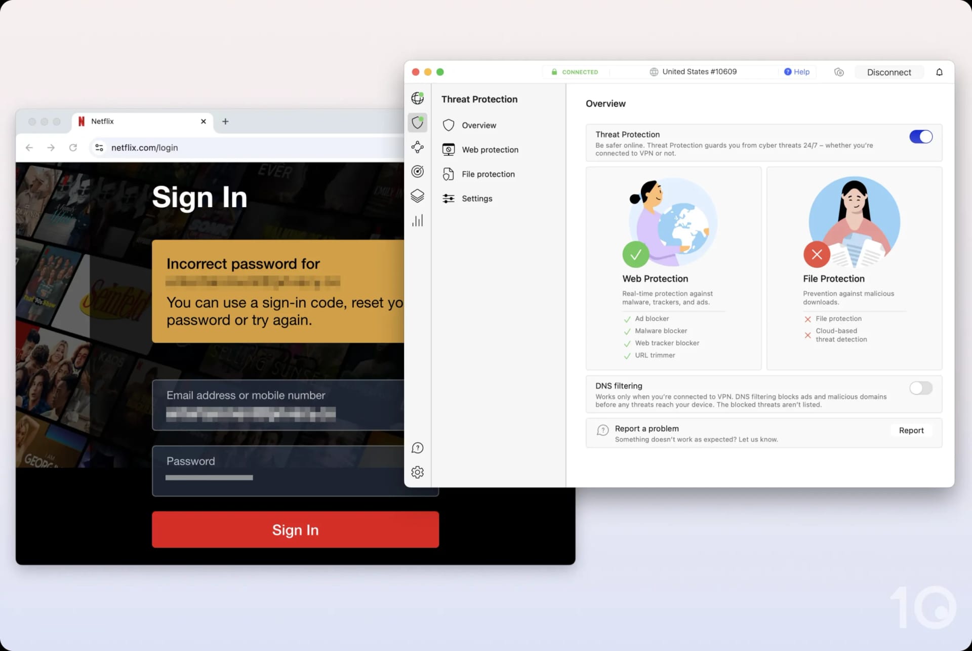Select the File protection menu item

click(x=488, y=174)
